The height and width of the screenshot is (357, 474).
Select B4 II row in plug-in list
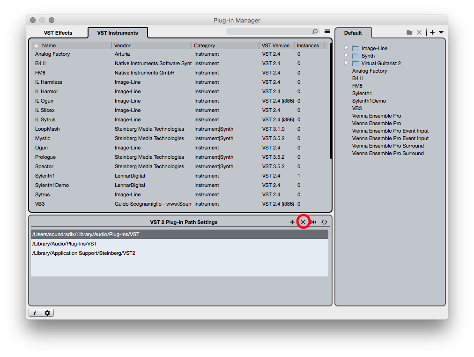pos(180,63)
